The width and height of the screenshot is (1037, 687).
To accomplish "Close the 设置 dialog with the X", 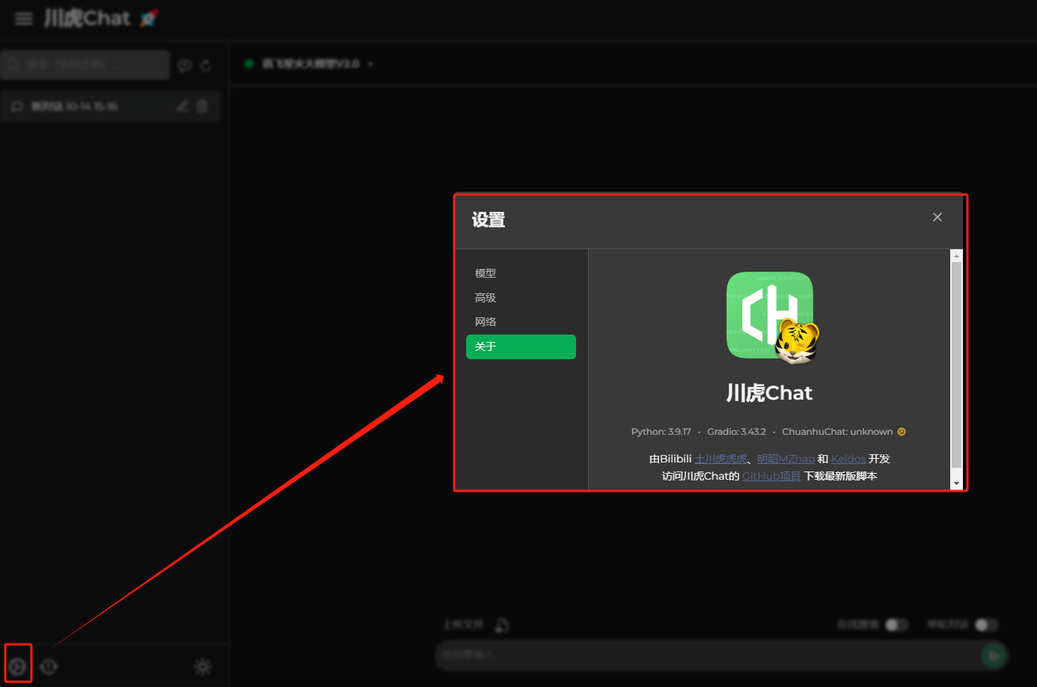I will 937,217.
